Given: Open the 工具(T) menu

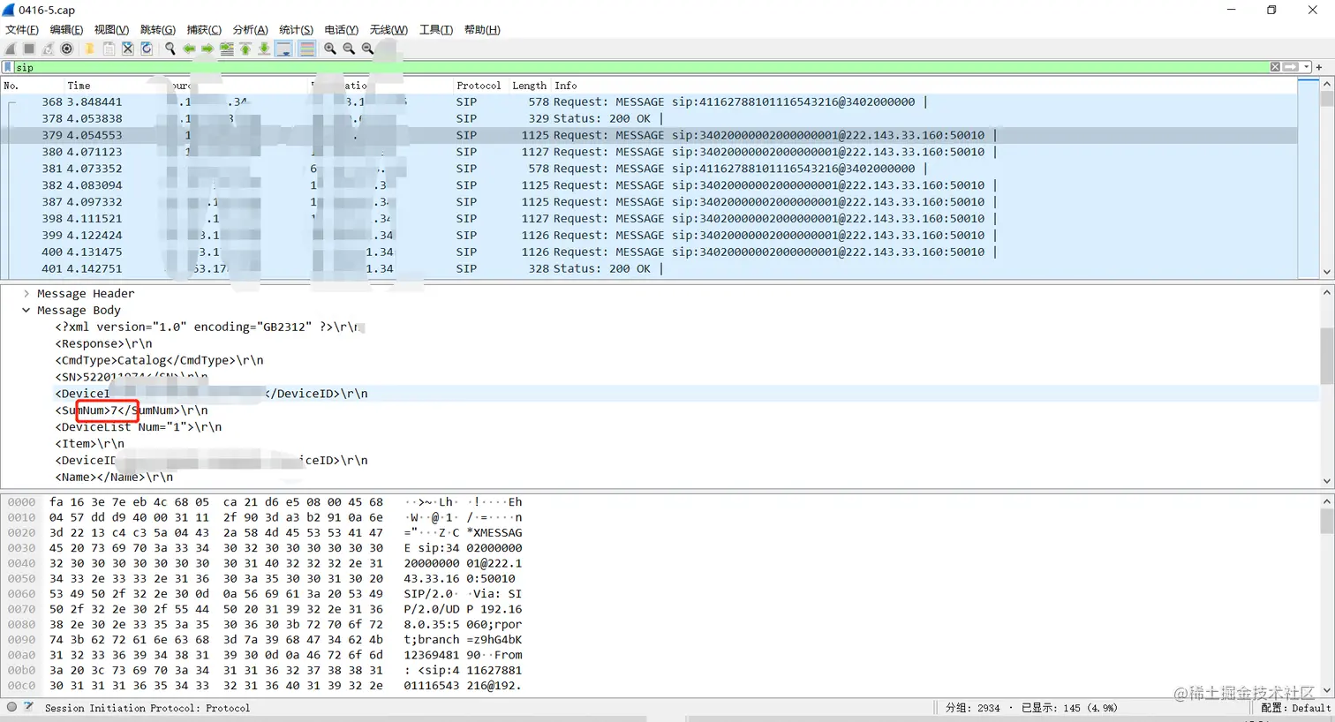Looking at the screenshot, I should 436,30.
